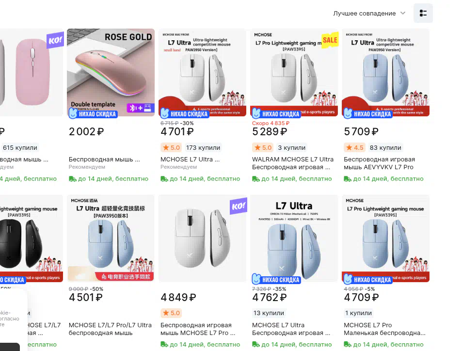Click the НИХАО СКИДКА badge on the rose gold mouse
The height and width of the screenshot is (351, 462).
tap(93, 113)
